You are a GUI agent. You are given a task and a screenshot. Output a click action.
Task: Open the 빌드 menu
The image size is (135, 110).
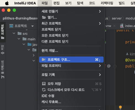coord(122,3)
